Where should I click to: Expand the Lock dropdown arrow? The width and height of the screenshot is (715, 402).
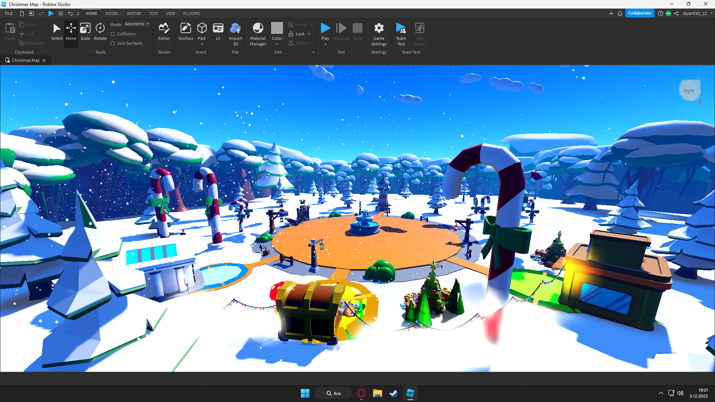[309, 34]
